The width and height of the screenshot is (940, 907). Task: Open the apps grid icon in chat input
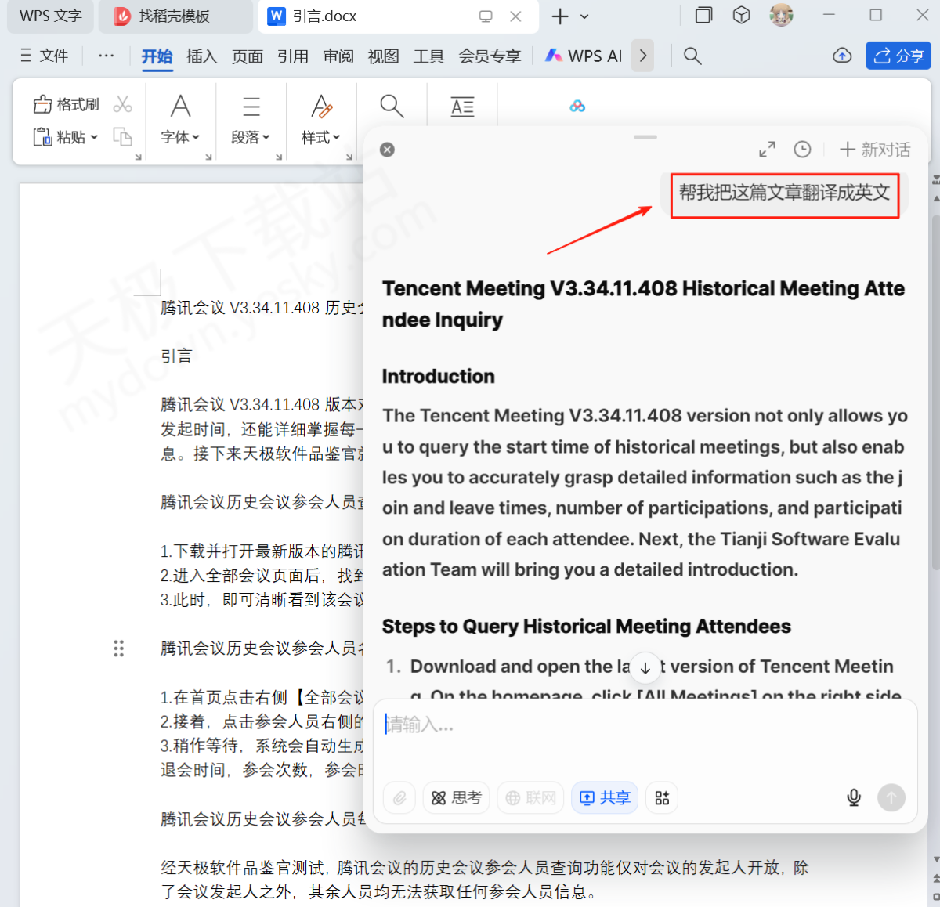coord(662,797)
